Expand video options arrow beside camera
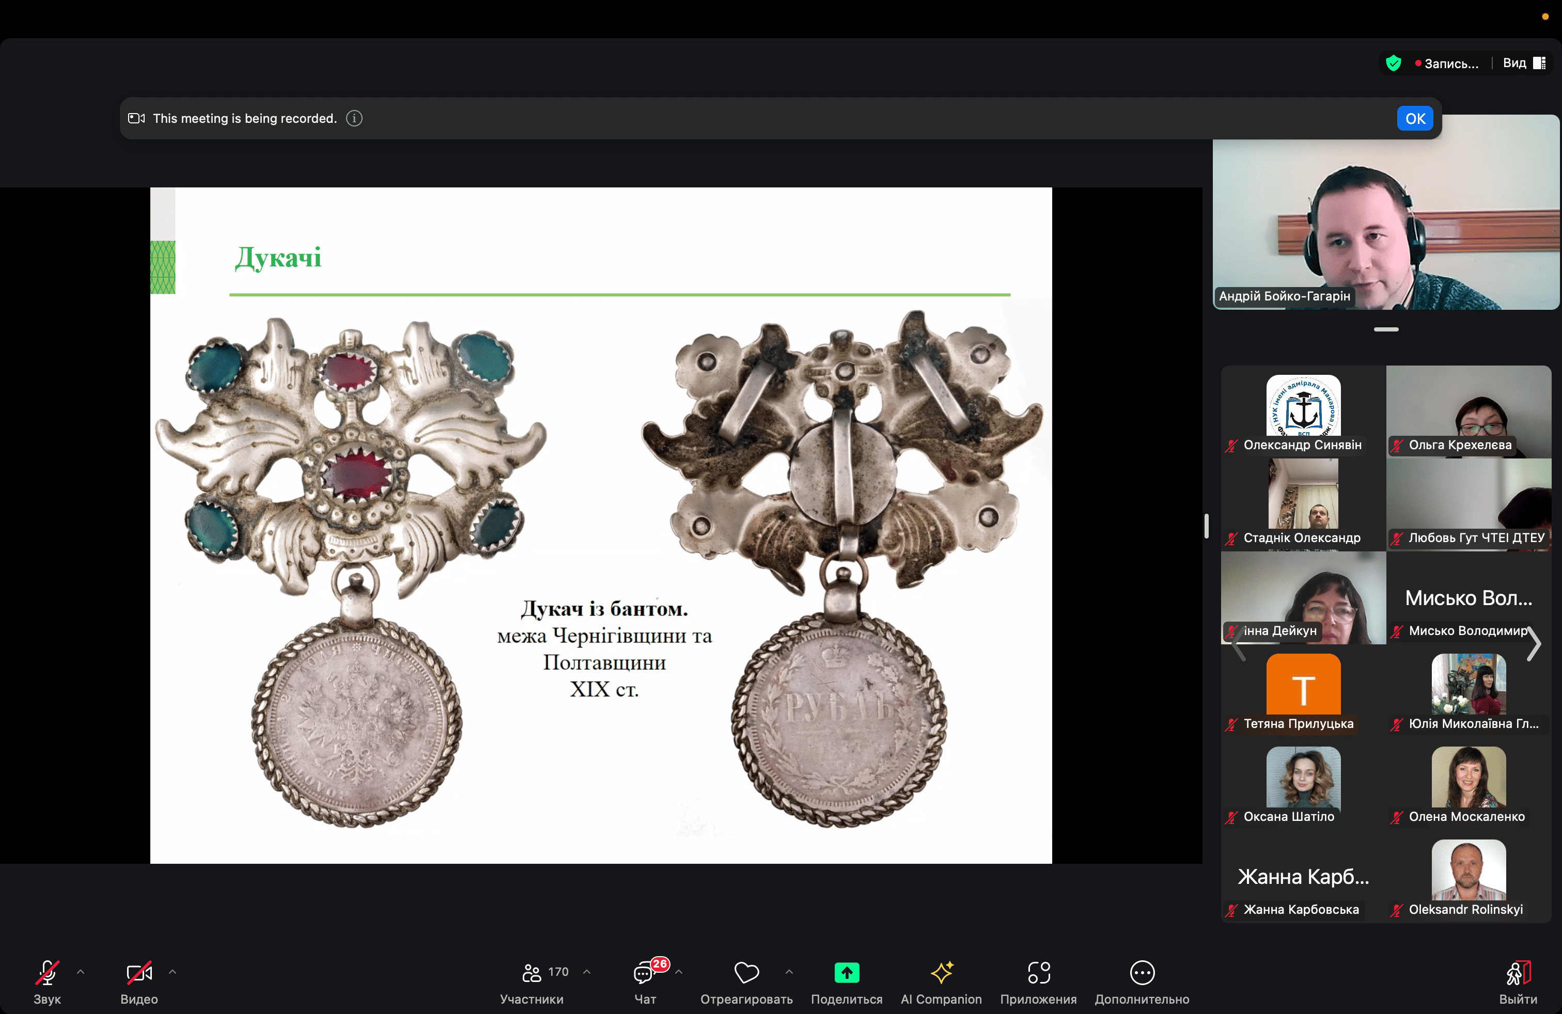1562x1014 pixels. click(x=173, y=971)
